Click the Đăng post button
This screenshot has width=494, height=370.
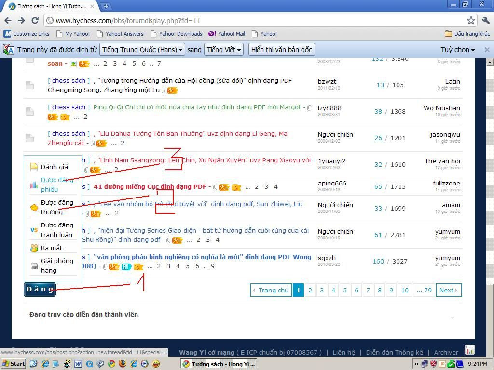coord(40,290)
